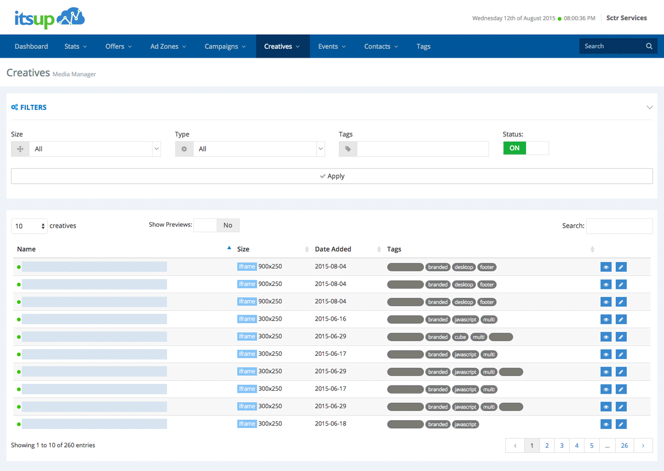The image size is (664, 471).
Task: Toggle the Show Previews switch
Action: (216, 225)
